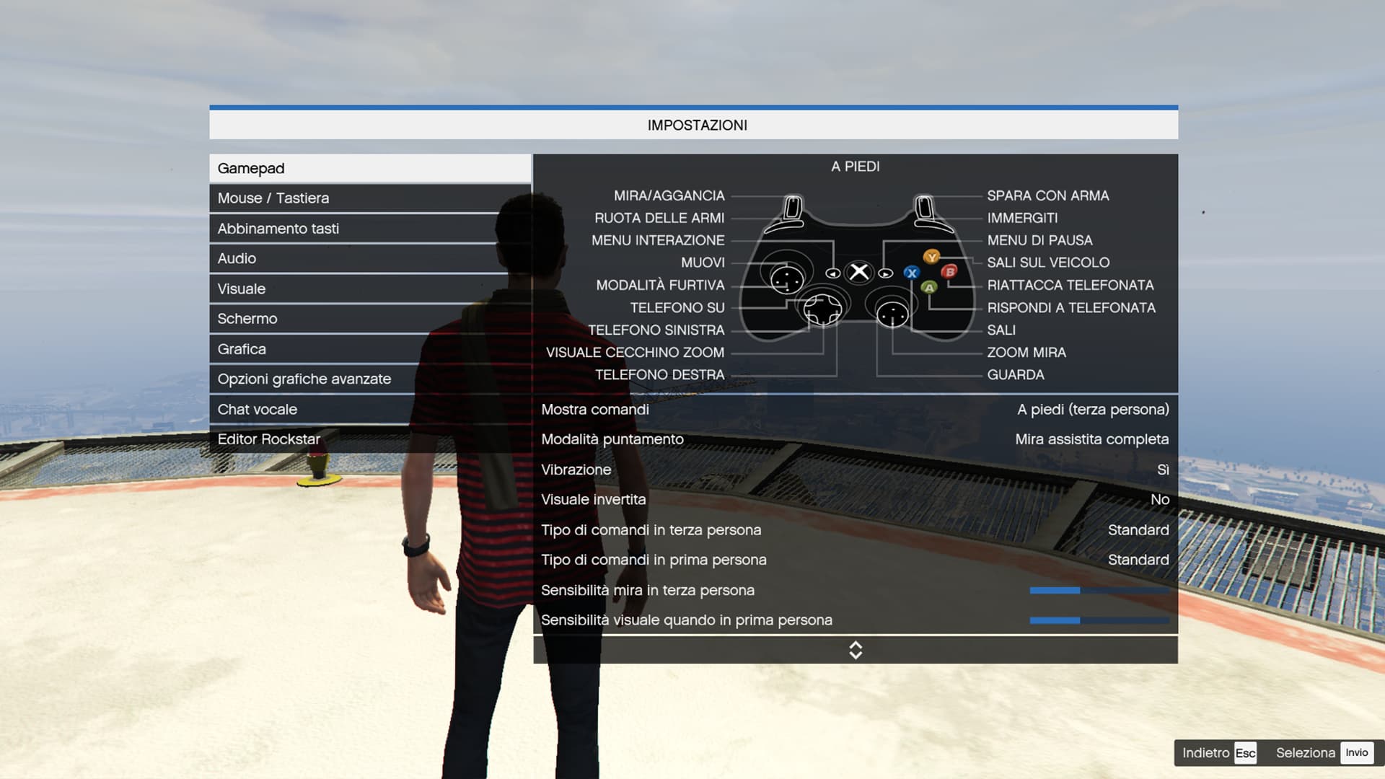Click the controller's back button left of guide
Screen dimensions: 1385x779
point(832,273)
